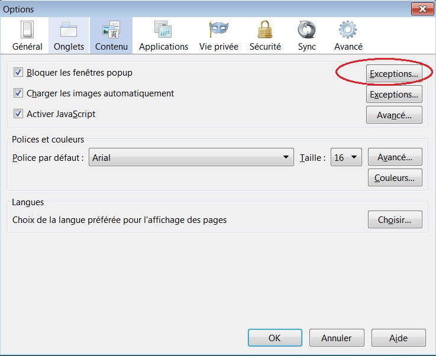Open popup Exceptions circled in red
436x356 pixels.
point(394,74)
